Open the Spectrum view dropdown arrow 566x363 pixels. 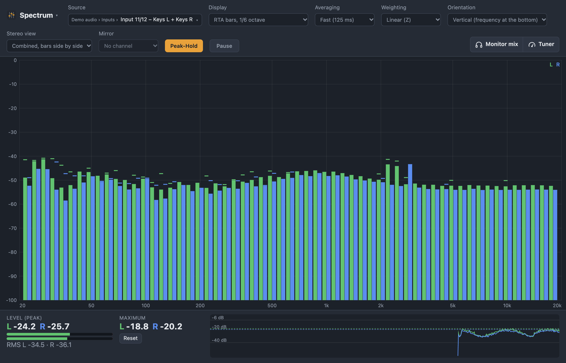click(x=57, y=16)
